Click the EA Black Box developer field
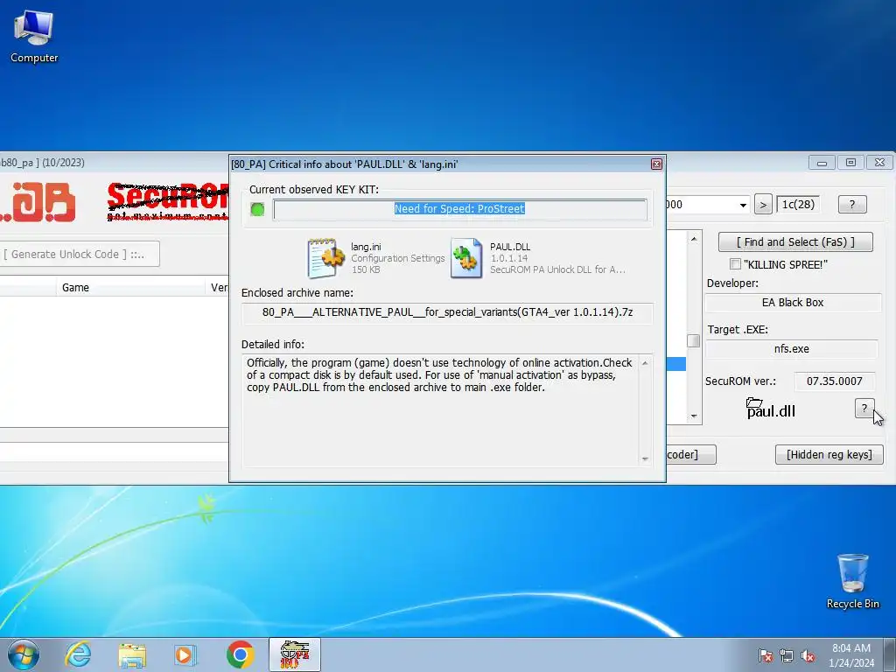Image resolution: width=896 pixels, height=672 pixels. [793, 302]
